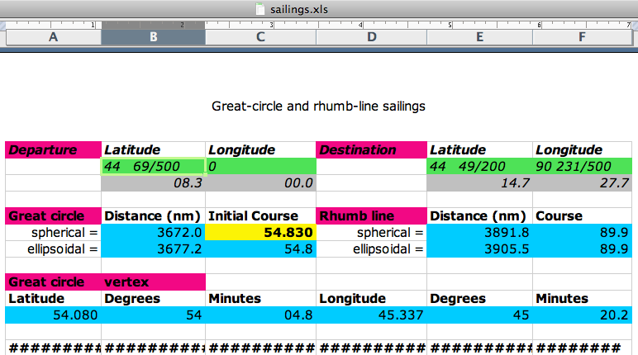
Task: Click the pink Departure label cell
Action: [53, 150]
